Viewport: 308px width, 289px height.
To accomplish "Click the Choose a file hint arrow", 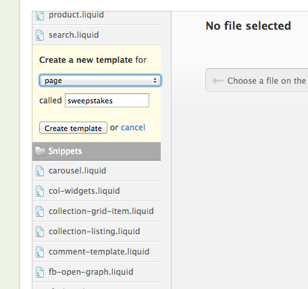I will point(218,80).
